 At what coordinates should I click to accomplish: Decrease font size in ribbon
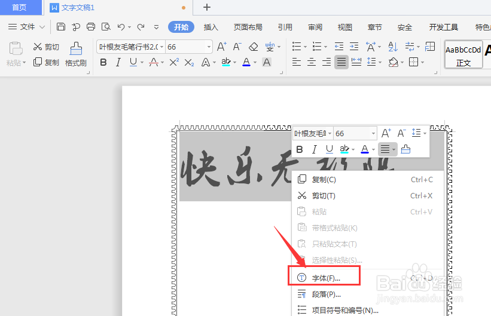(237, 47)
